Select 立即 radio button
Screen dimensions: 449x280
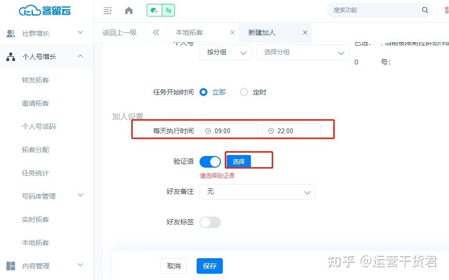point(203,92)
